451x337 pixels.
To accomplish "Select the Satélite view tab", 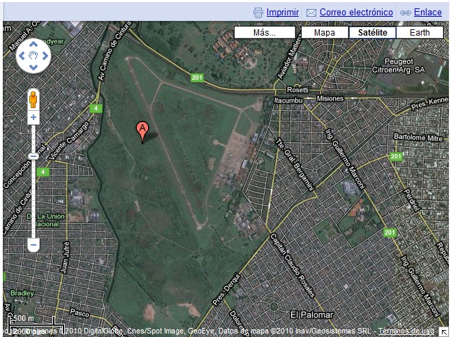I will coord(373,33).
